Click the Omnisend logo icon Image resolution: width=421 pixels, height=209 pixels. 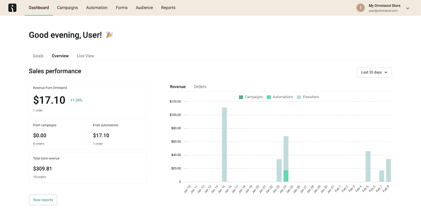pyautogui.click(x=12, y=8)
